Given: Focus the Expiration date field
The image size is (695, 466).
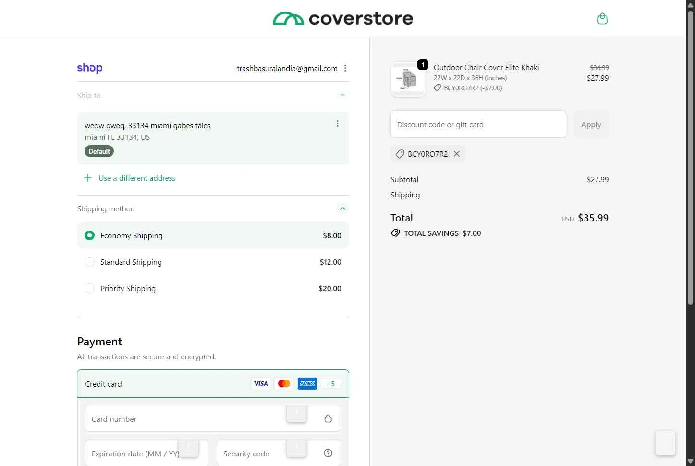Looking at the screenshot, I should point(147,453).
